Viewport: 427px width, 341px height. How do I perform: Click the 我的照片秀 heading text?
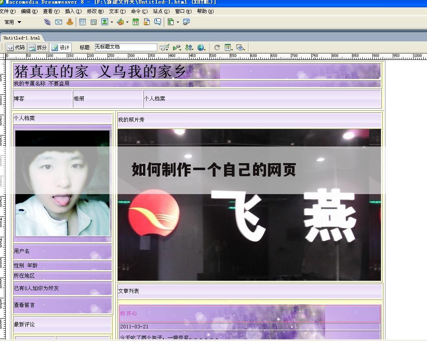(x=131, y=120)
